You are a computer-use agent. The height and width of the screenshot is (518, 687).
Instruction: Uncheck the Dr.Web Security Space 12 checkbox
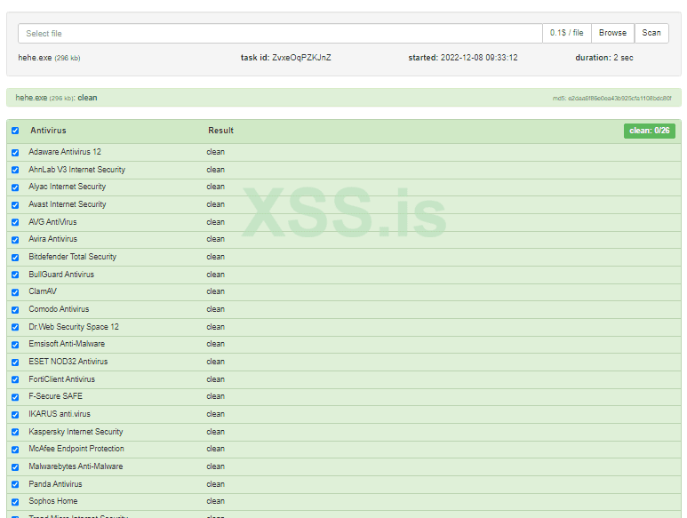coord(15,327)
